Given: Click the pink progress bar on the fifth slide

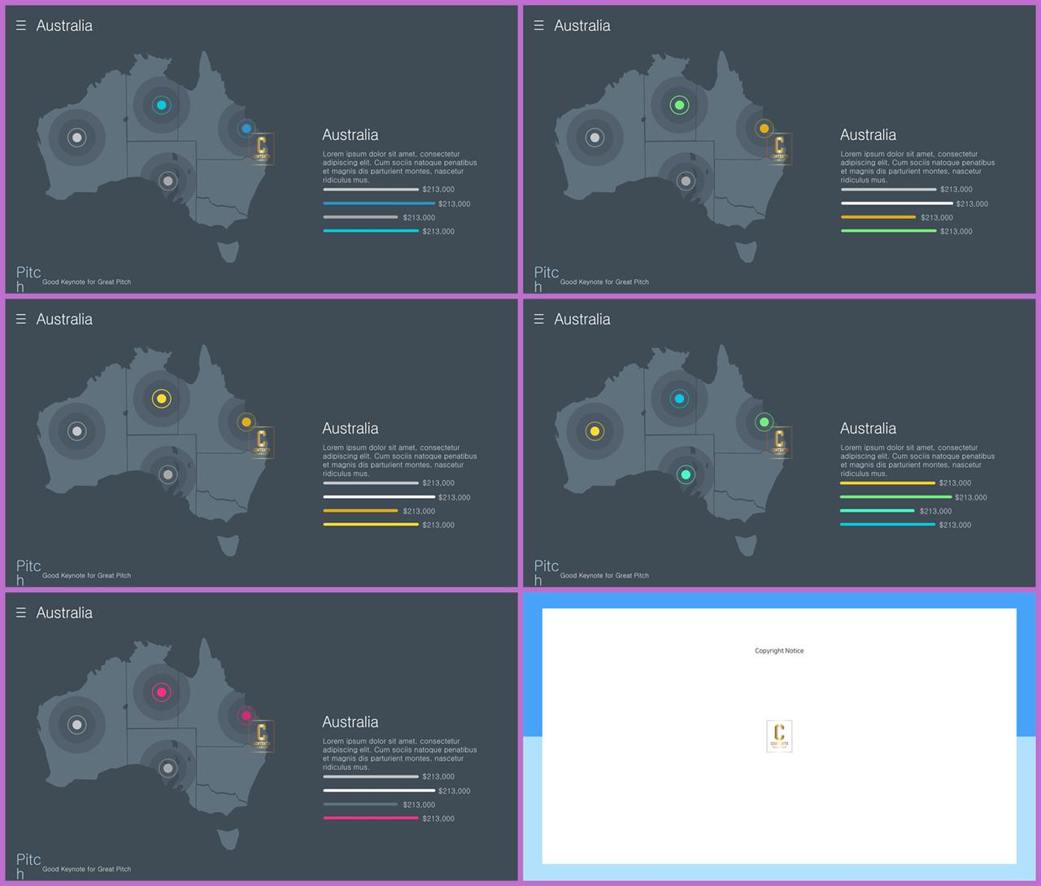Looking at the screenshot, I should click(371, 818).
